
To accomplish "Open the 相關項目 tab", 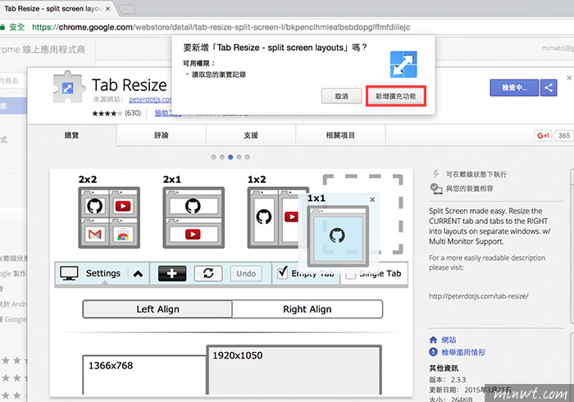I will pyautogui.click(x=340, y=135).
